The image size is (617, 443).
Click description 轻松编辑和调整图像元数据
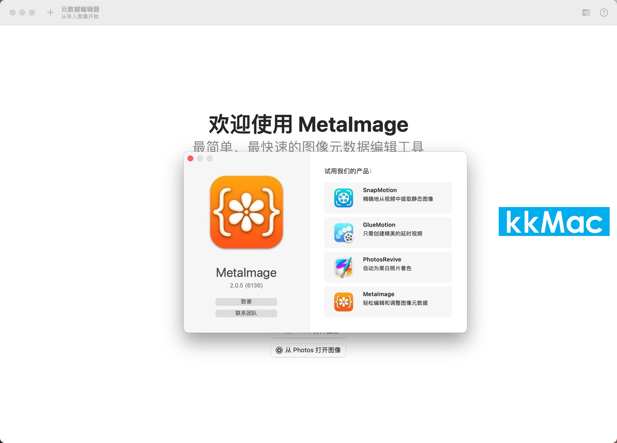(395, 303)
